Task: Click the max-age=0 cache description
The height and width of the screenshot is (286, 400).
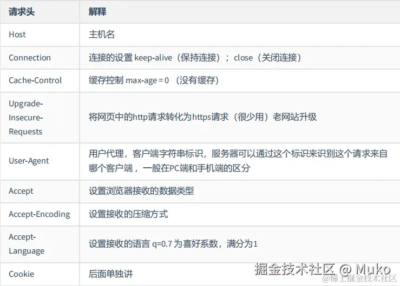Action: point(154,80)
